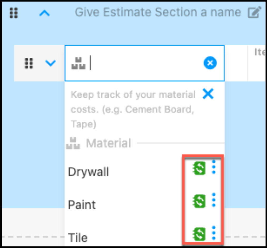
Task: Click the "Give Estimate Section a name" title
Action: coord(158,12)
